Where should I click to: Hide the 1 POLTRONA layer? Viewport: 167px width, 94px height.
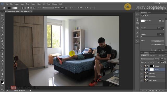click(142, 80)
